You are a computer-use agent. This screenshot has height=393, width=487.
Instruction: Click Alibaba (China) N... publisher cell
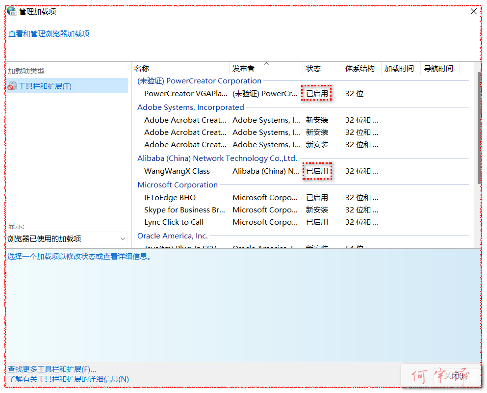click(266, 171)
